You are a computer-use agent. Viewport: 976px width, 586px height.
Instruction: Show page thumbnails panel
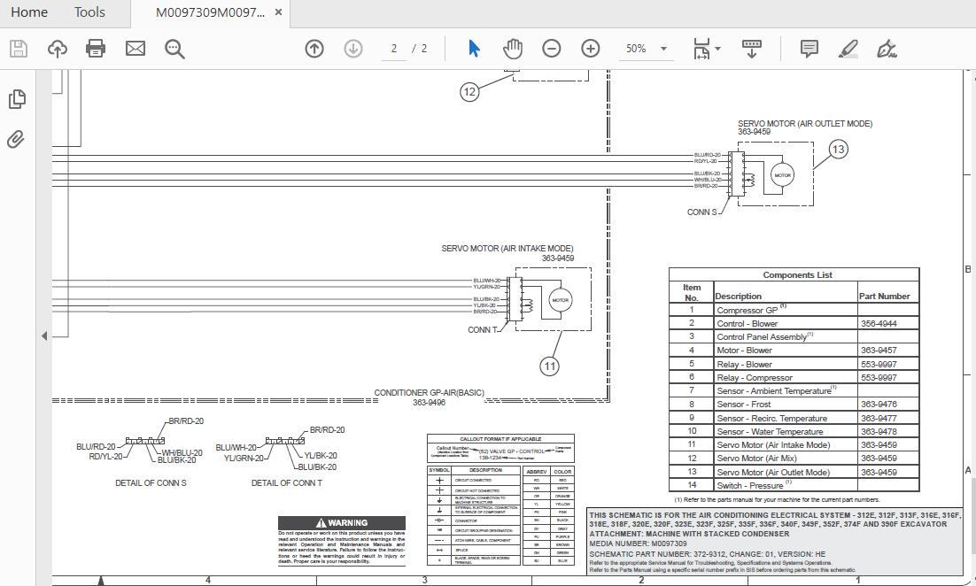pyautogui.click(x=17, y=98)
